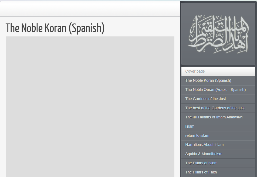
Task: Go to The Gardens of the Just
Action: pyautogui.click(x=205, y=99)
